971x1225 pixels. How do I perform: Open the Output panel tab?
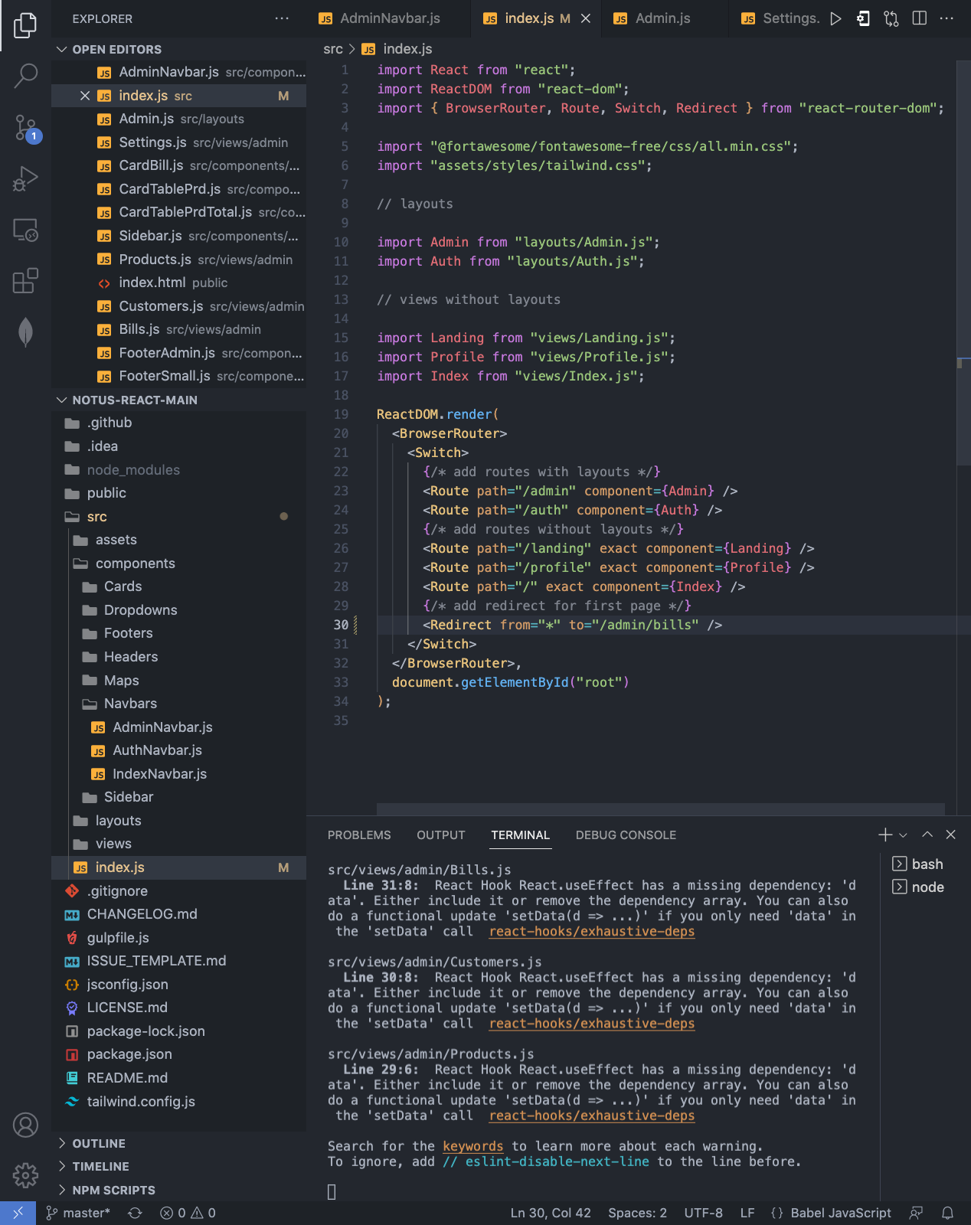pos(441,835)
